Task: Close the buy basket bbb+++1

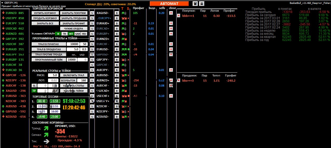Action: 179,16
